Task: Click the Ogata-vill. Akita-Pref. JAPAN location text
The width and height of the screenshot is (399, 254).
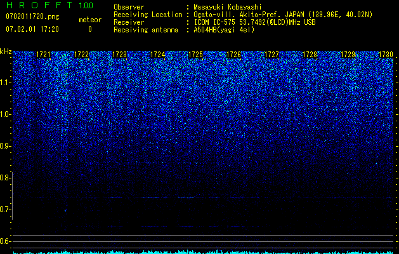Action: coord(283,15)
